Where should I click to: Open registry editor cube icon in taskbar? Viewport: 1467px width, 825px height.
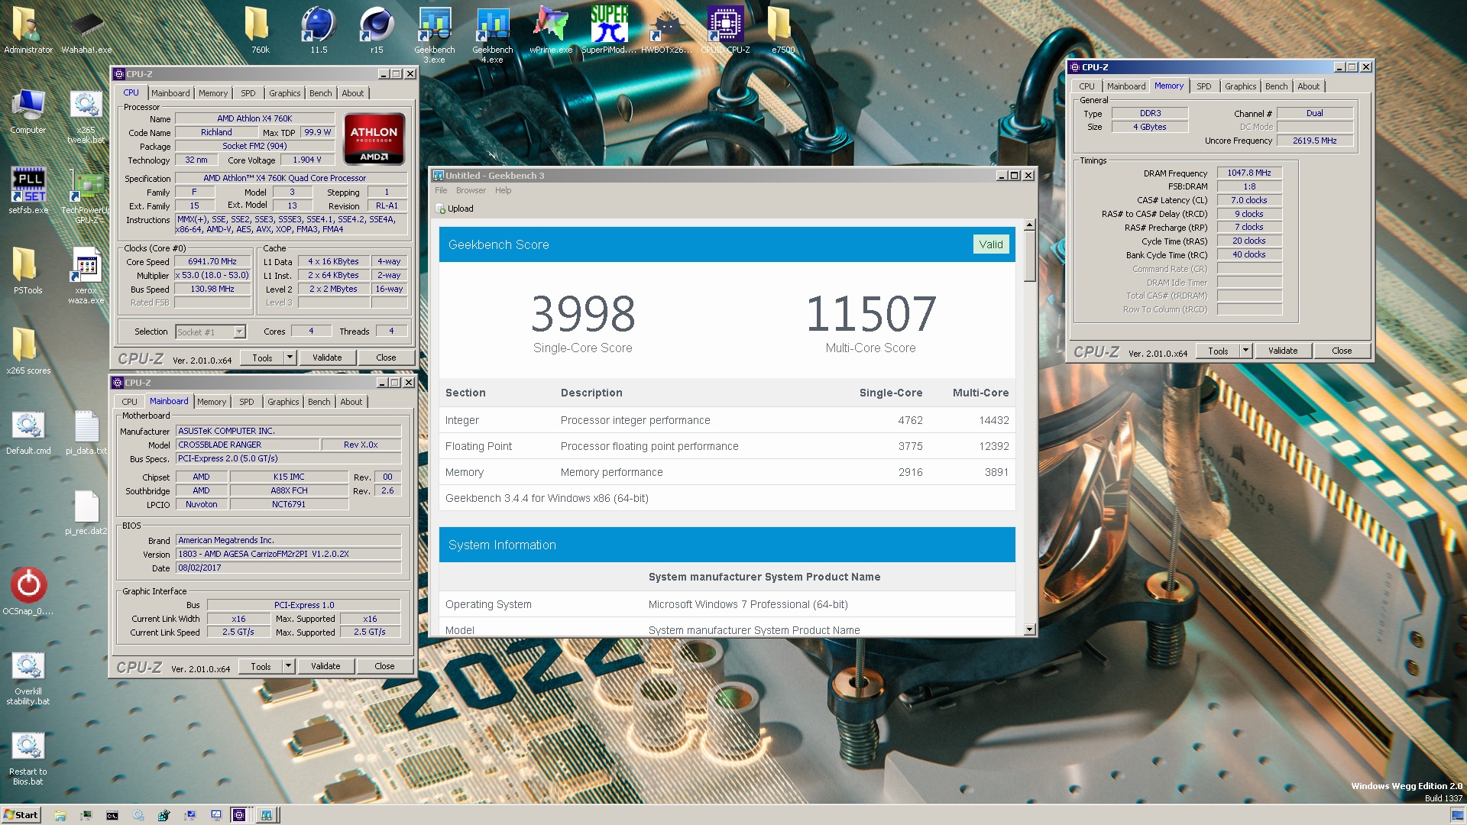coord(164,815)
